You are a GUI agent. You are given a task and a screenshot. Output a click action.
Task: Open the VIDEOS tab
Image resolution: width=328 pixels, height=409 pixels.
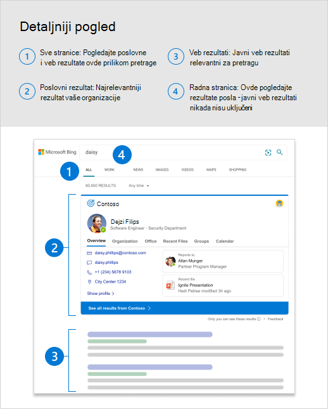click(187, 170)
